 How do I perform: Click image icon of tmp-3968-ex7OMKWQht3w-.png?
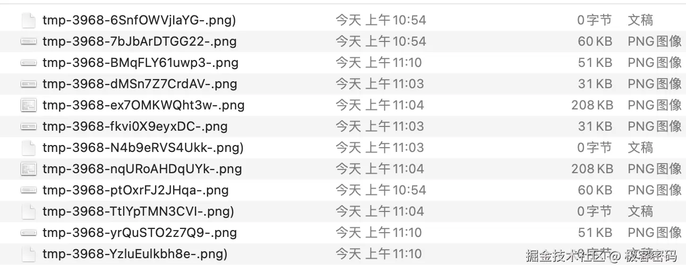28,105
